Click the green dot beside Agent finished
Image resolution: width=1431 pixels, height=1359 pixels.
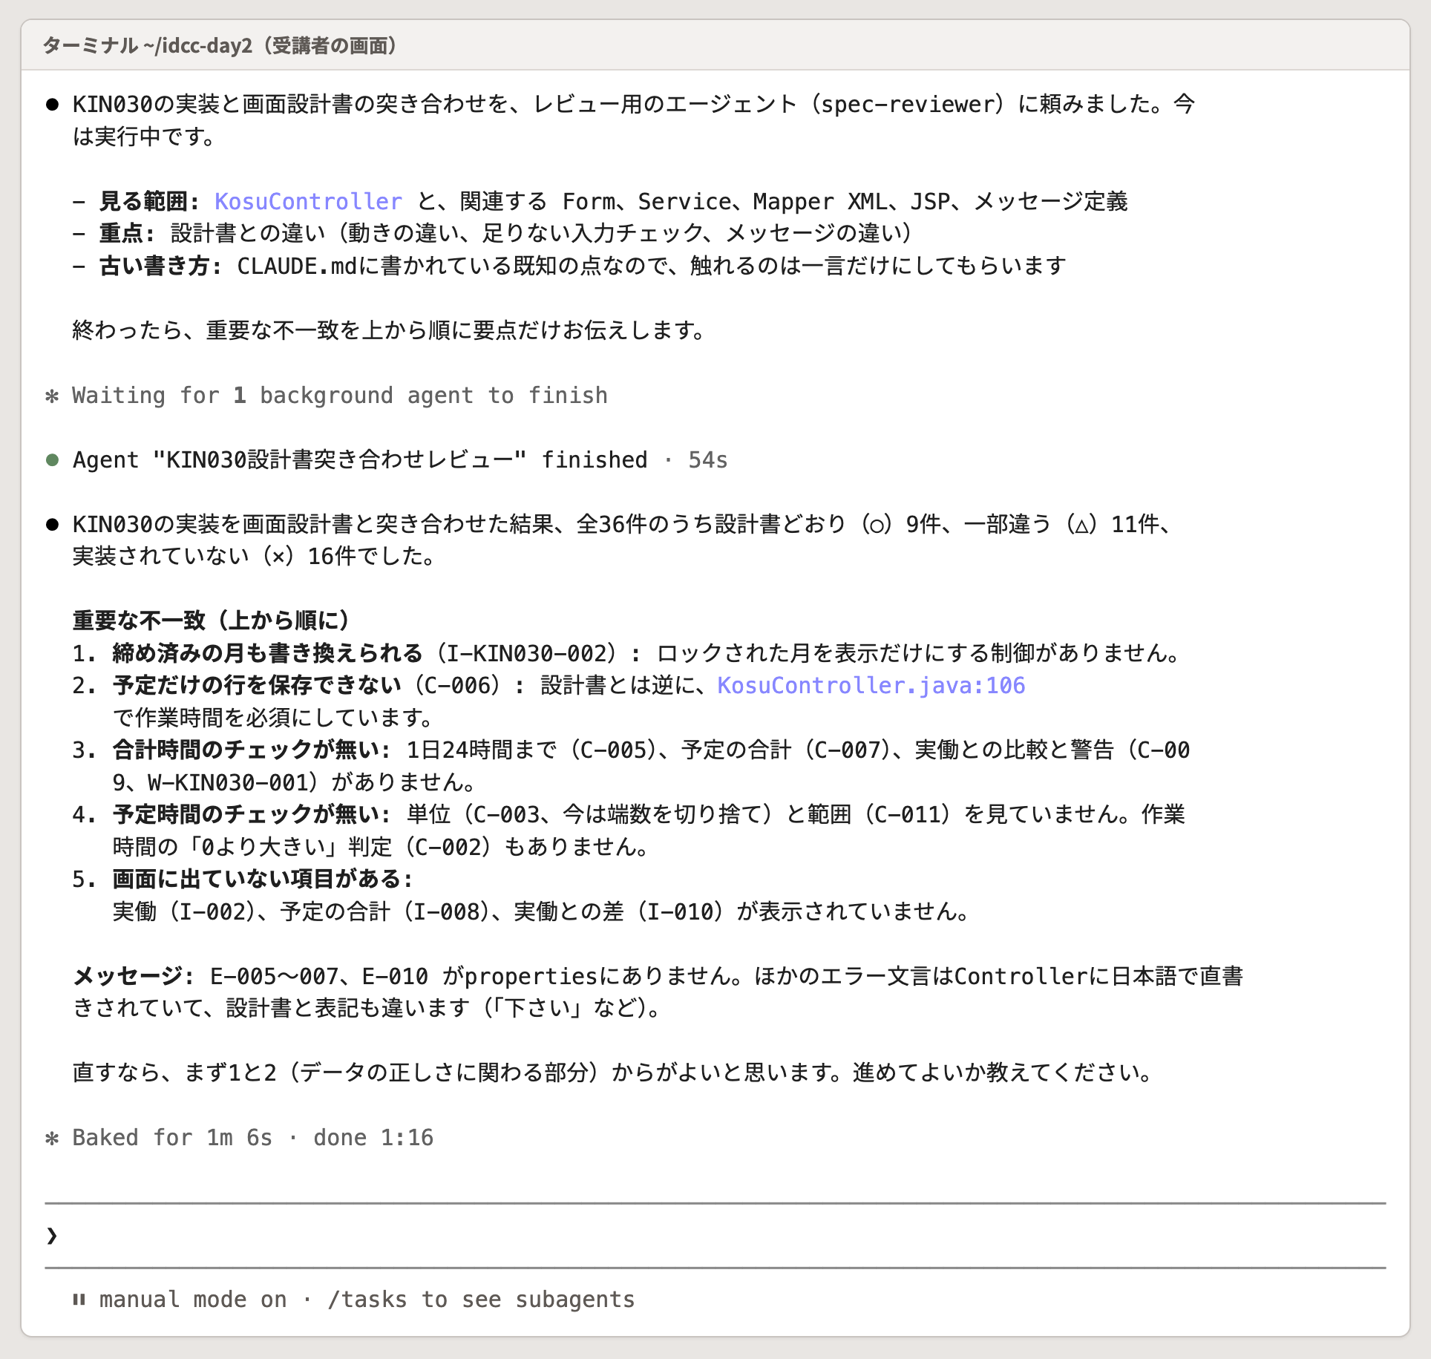pos(52,460)
